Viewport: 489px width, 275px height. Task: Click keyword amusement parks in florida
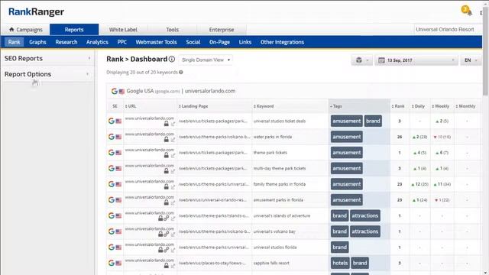click(x=278, y=200)
